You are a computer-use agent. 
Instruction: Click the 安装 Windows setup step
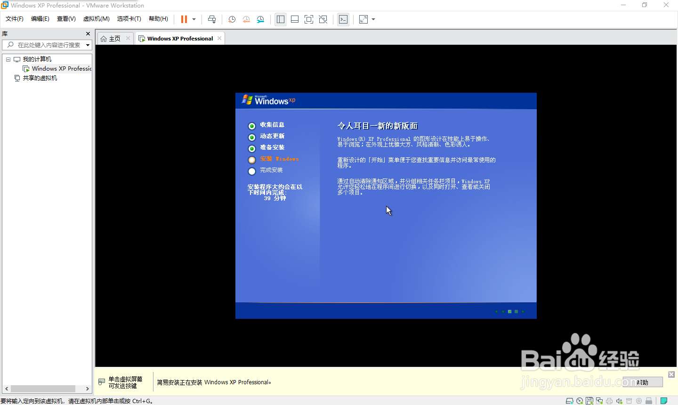pos(279,159)
